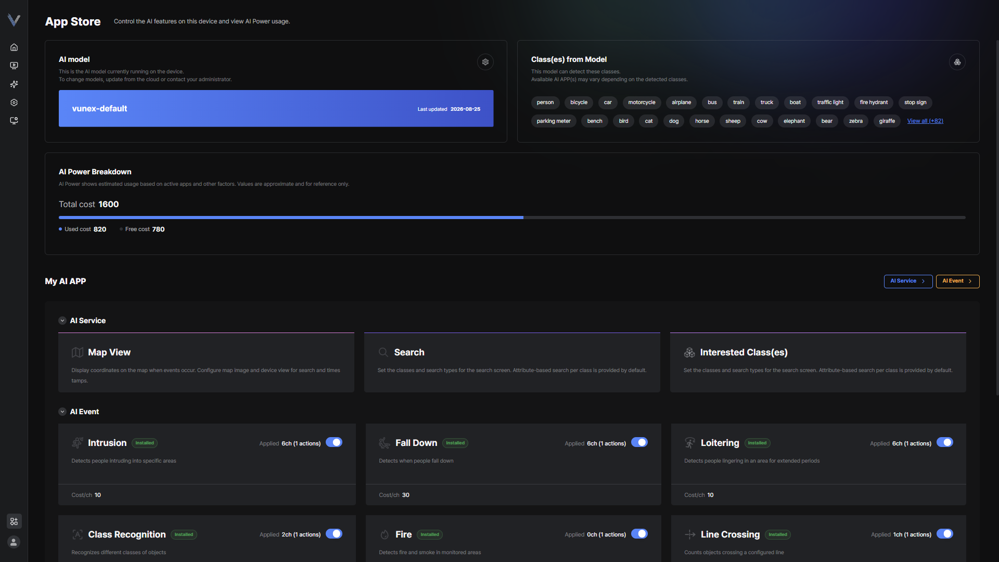
Task: Click the 'Total cost 1600' value
Action: pyautogui.click(x=88, y=205)
